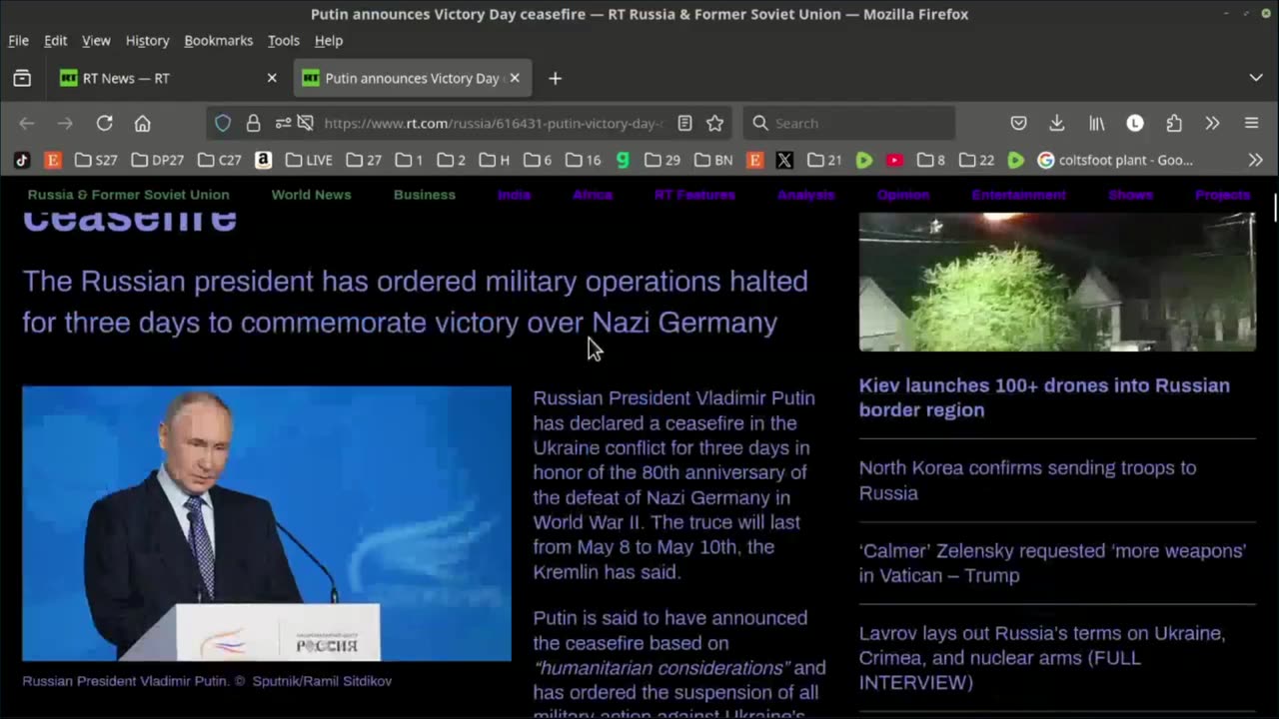This screenshot has width=1279, height=719.
Task: Open the File menu
Action: pos(18,40)
